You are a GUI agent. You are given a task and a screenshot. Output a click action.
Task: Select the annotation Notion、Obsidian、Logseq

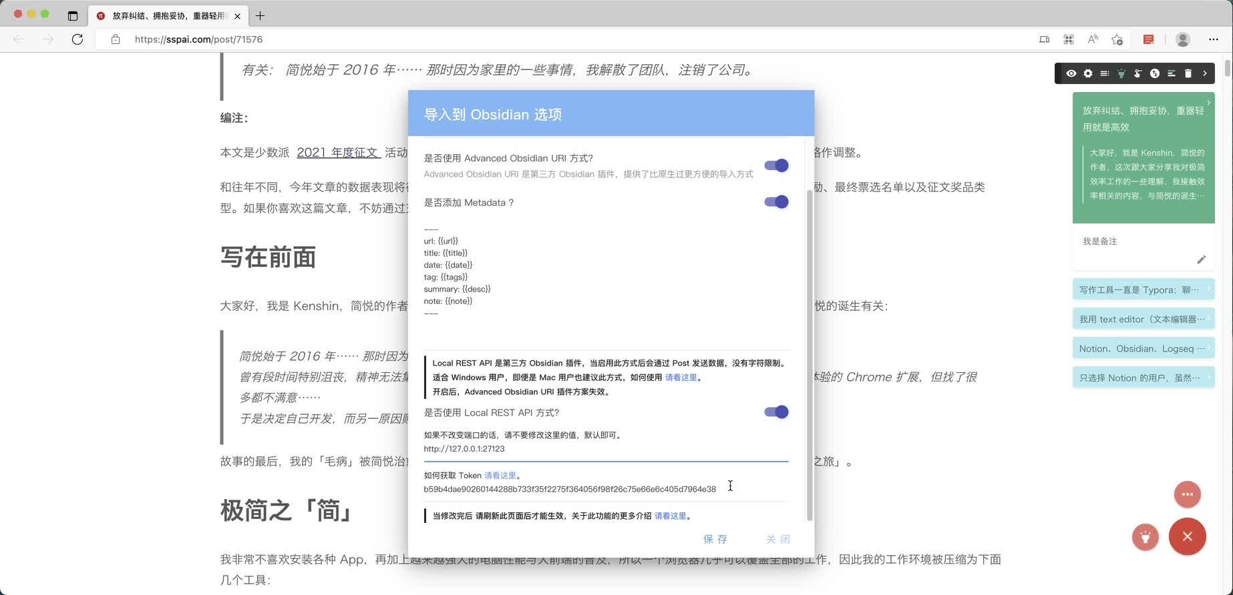1143,348
